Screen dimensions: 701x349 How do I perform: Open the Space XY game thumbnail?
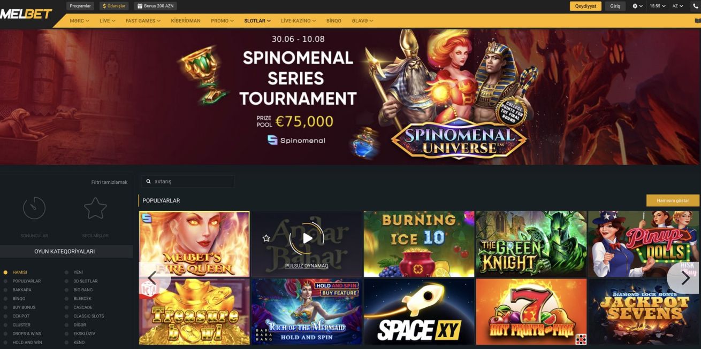[x=418, y=312]
